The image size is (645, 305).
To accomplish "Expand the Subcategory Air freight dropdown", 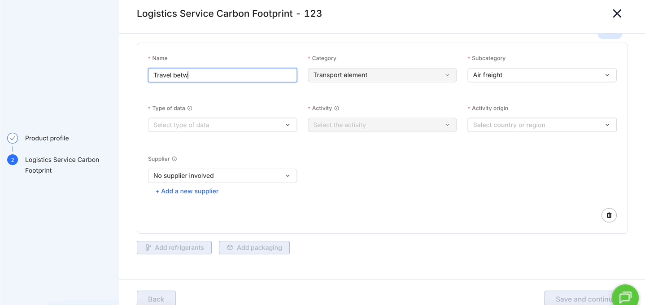I will coord(541,75).
